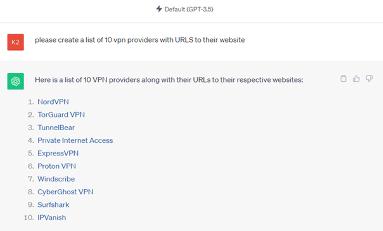Give thumbs down feedback on the response

(x=369, y=78)
